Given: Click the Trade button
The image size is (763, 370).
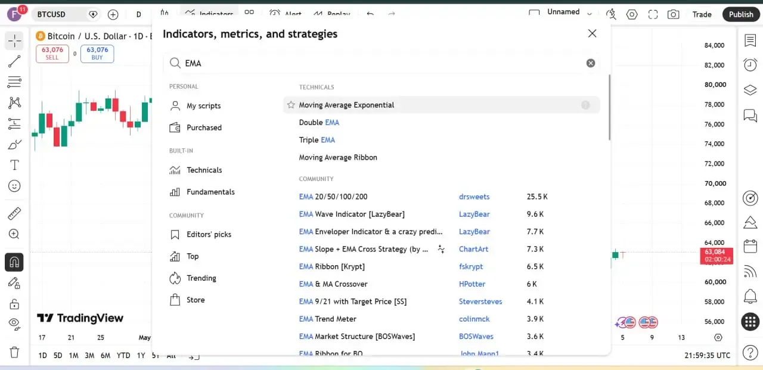Looking at the screenshot, I should (x=702, y=14).
